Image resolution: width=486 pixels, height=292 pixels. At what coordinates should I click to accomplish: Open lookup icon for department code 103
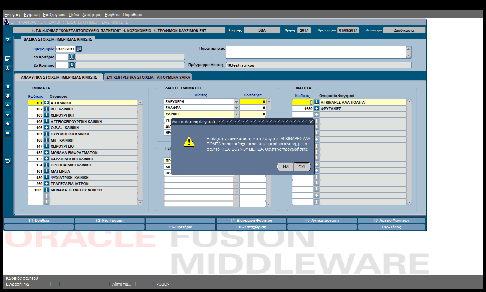47,115
